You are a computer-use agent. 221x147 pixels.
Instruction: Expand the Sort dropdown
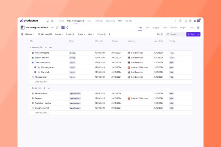coord(91,34)
